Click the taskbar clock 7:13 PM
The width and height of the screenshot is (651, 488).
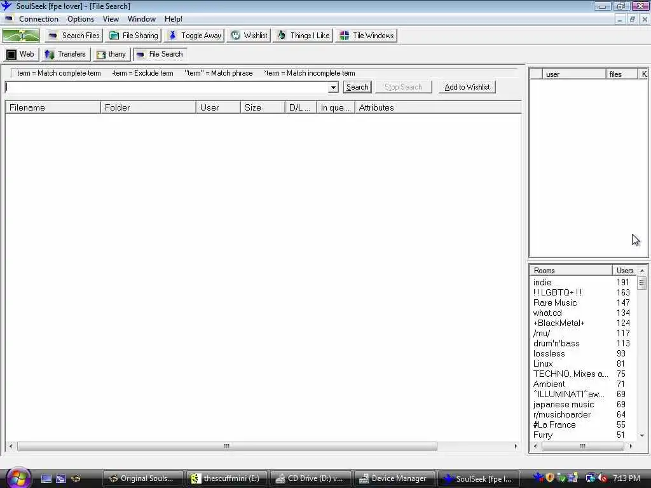[626, 478]
